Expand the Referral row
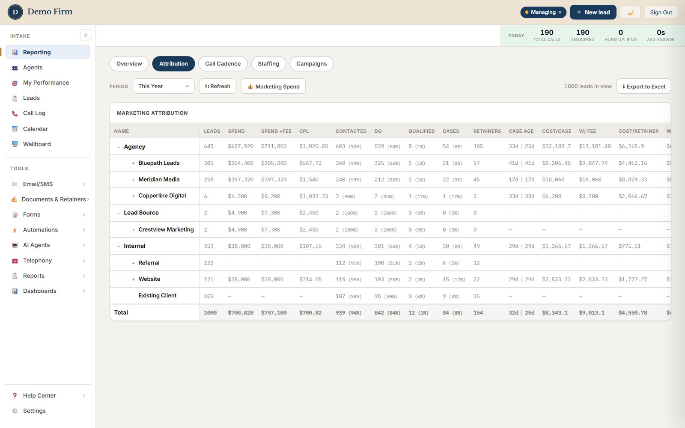This screenshot has height=428, width=685. [133, 263]
